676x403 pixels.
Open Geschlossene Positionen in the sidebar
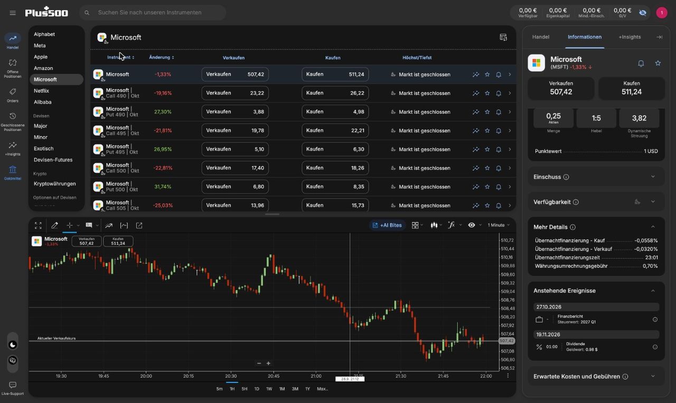[13, 121]
